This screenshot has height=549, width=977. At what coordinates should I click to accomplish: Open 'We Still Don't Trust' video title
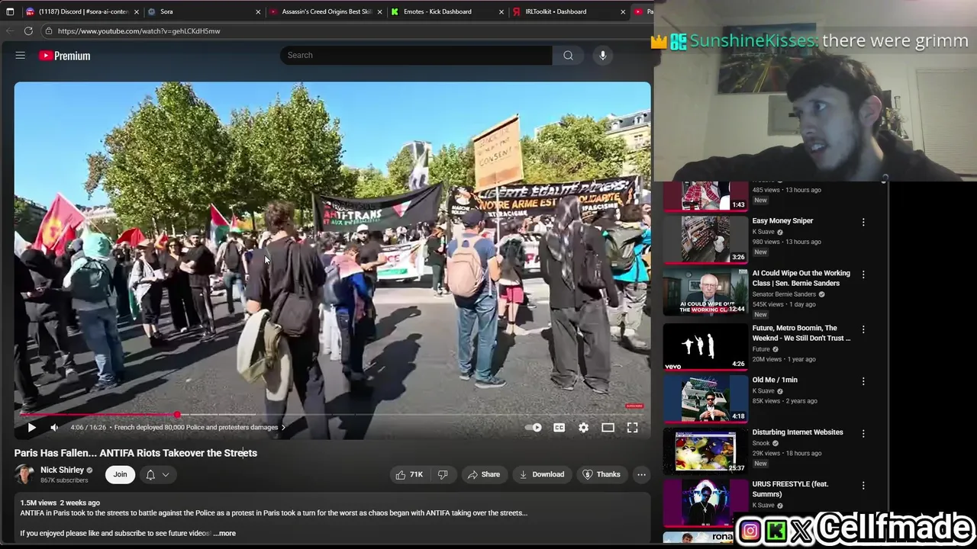(801, 333)
